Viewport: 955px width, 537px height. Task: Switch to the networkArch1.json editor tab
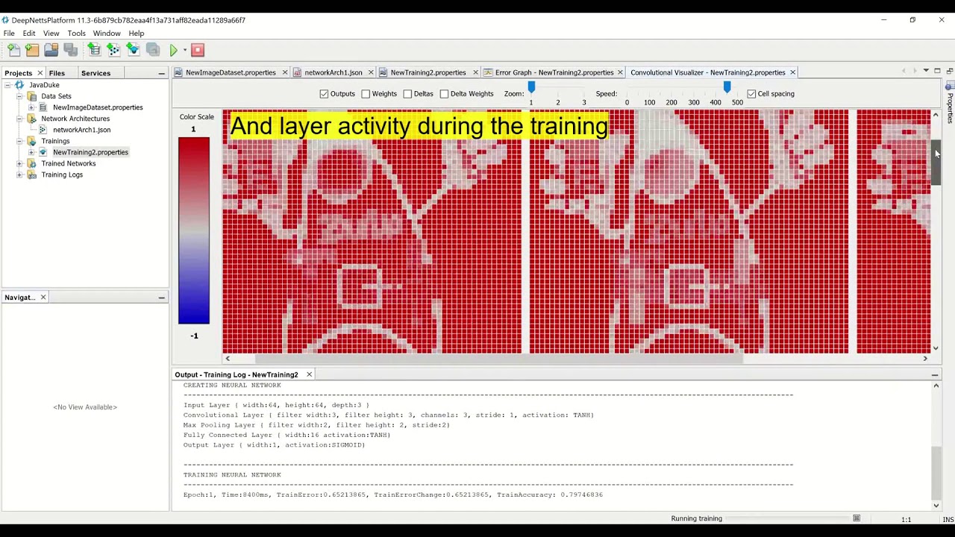334,72
